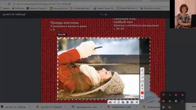
Task: Open the Сервисы bookmarks item
Action: pyautogui.click(x=5, y=8)
